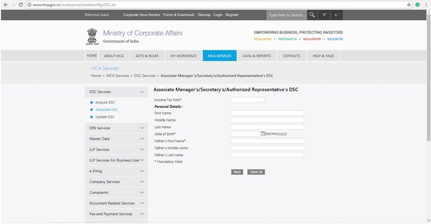Click the site information icon in address bar

[x=29, y=5]
